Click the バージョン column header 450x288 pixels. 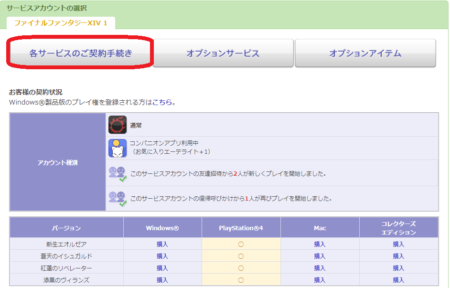pos(66,227)
